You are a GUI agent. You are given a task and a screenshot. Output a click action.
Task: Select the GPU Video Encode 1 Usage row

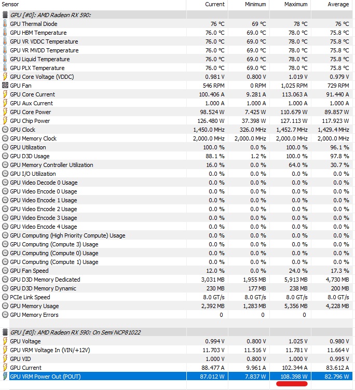177,200
